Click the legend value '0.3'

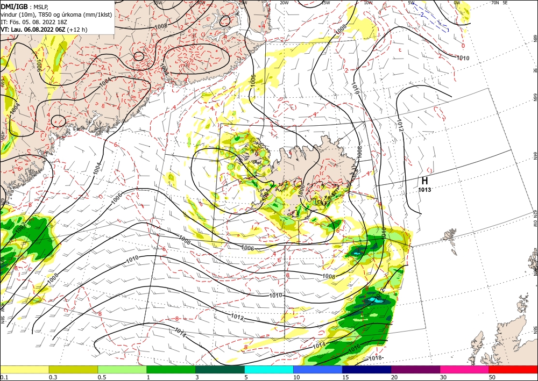tap(53, 377)
